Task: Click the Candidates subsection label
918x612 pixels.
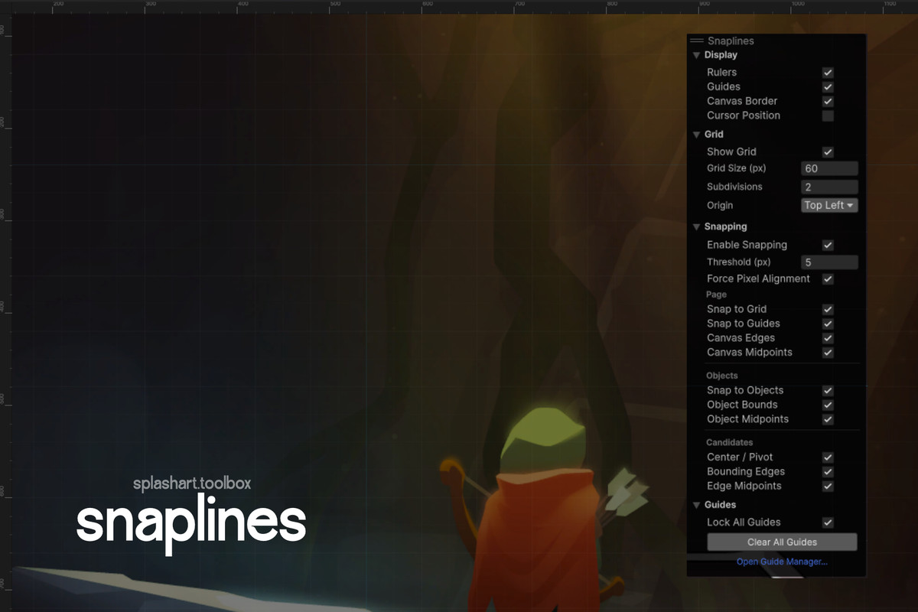Action: (x=729, y=442)
